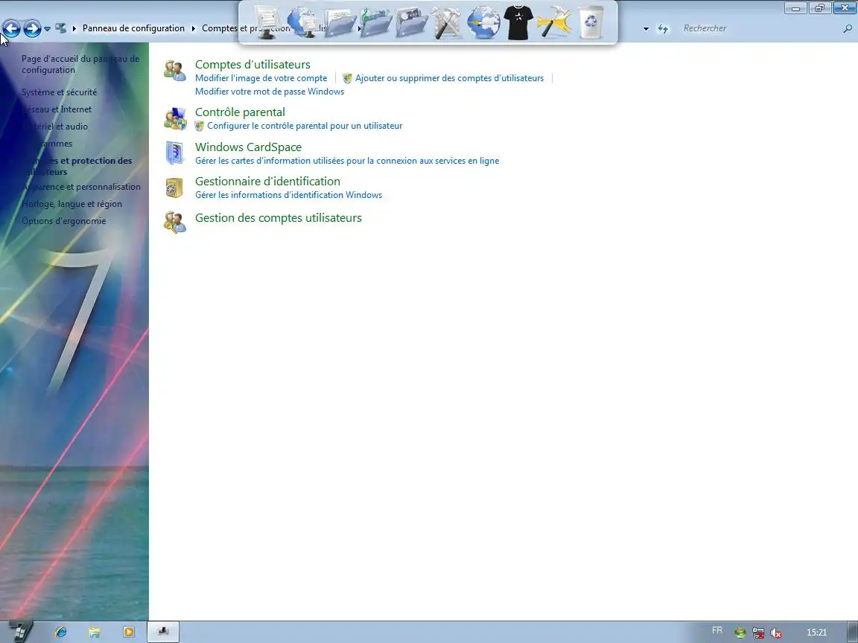Open the Recycle Bin dock icon

point(591,22)
